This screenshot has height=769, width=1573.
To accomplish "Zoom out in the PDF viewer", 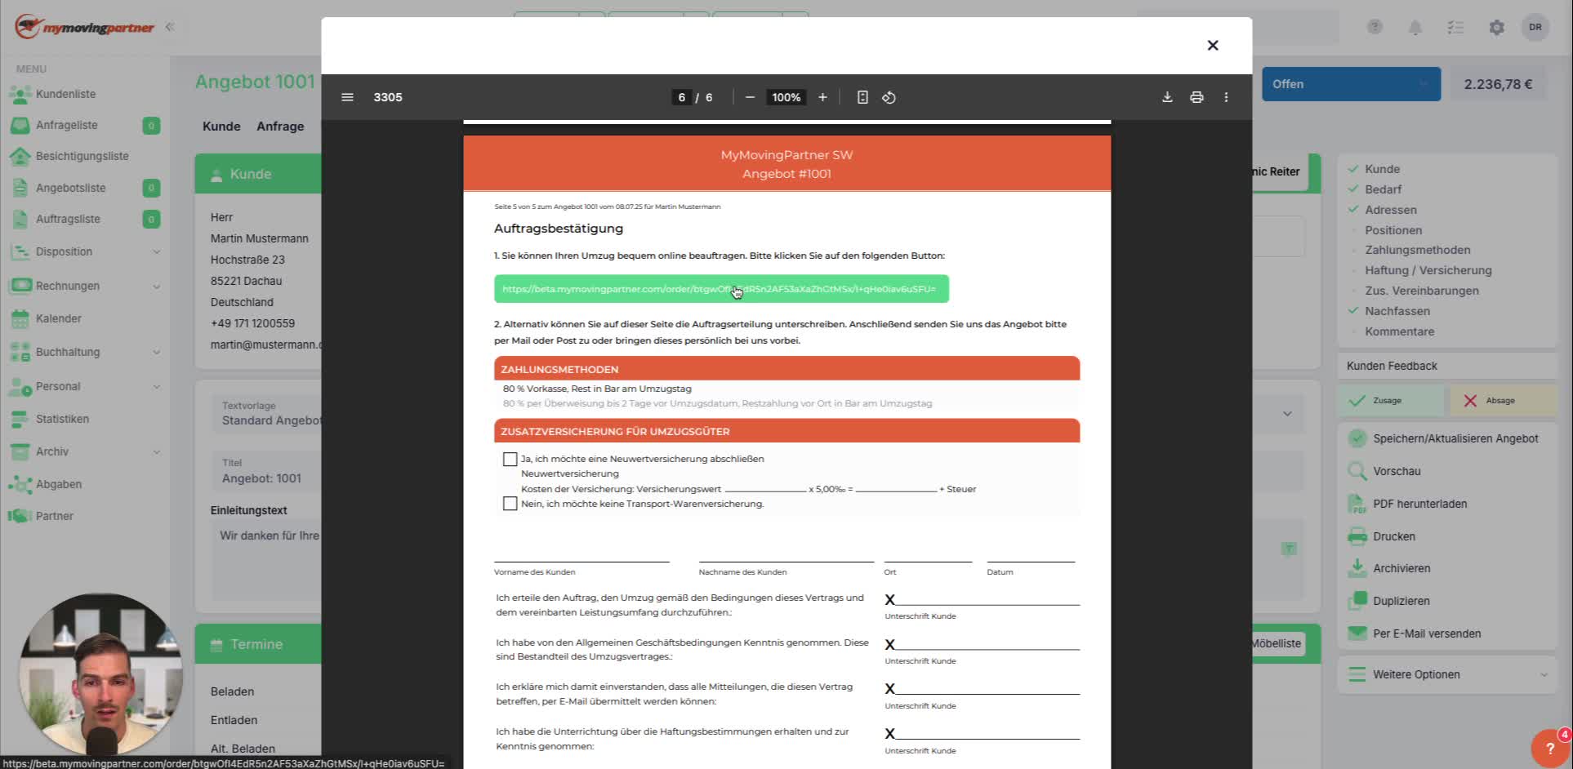I will click(750, 97).
